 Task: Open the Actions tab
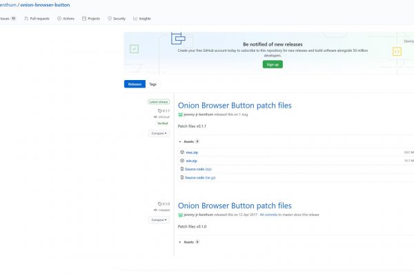(x=68, y=19)
